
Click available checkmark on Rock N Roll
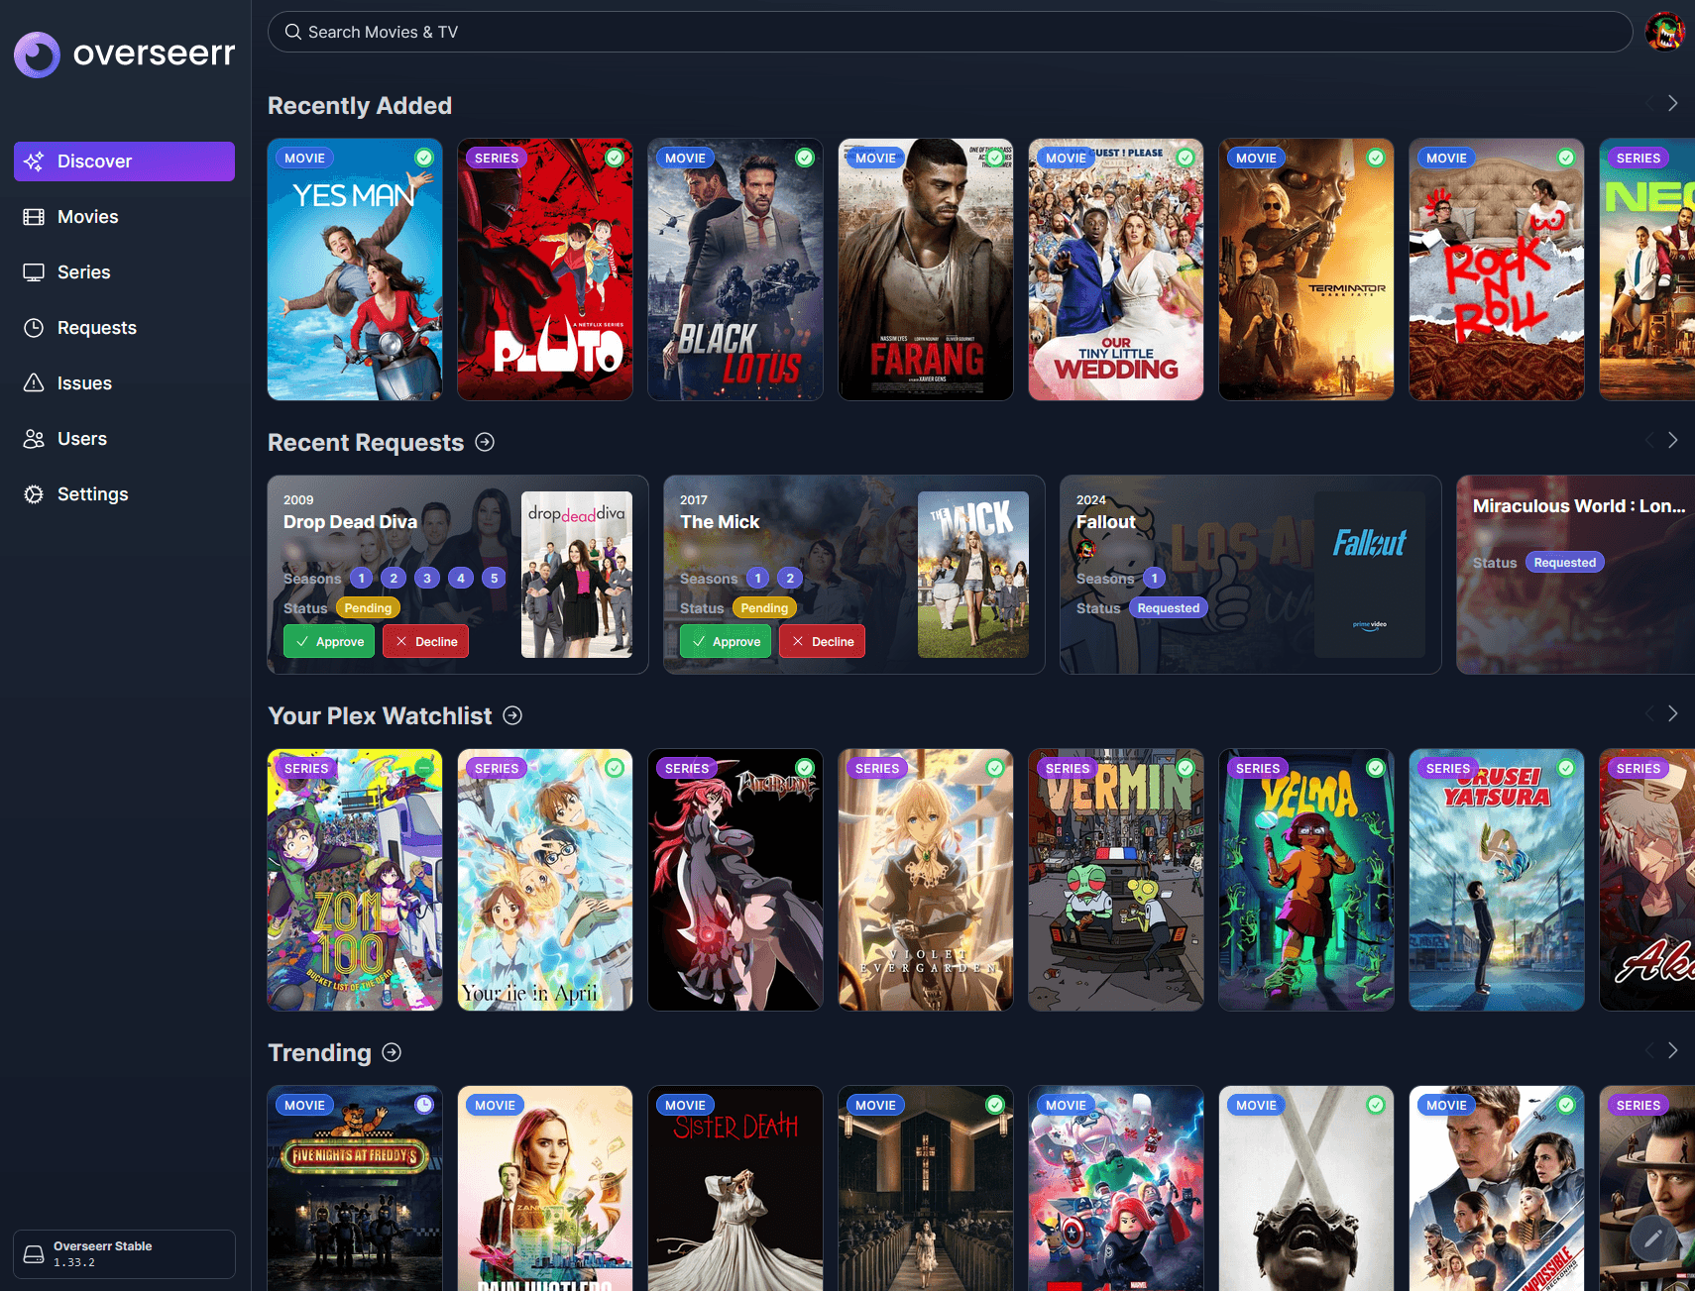click(x=1566, y=158)
